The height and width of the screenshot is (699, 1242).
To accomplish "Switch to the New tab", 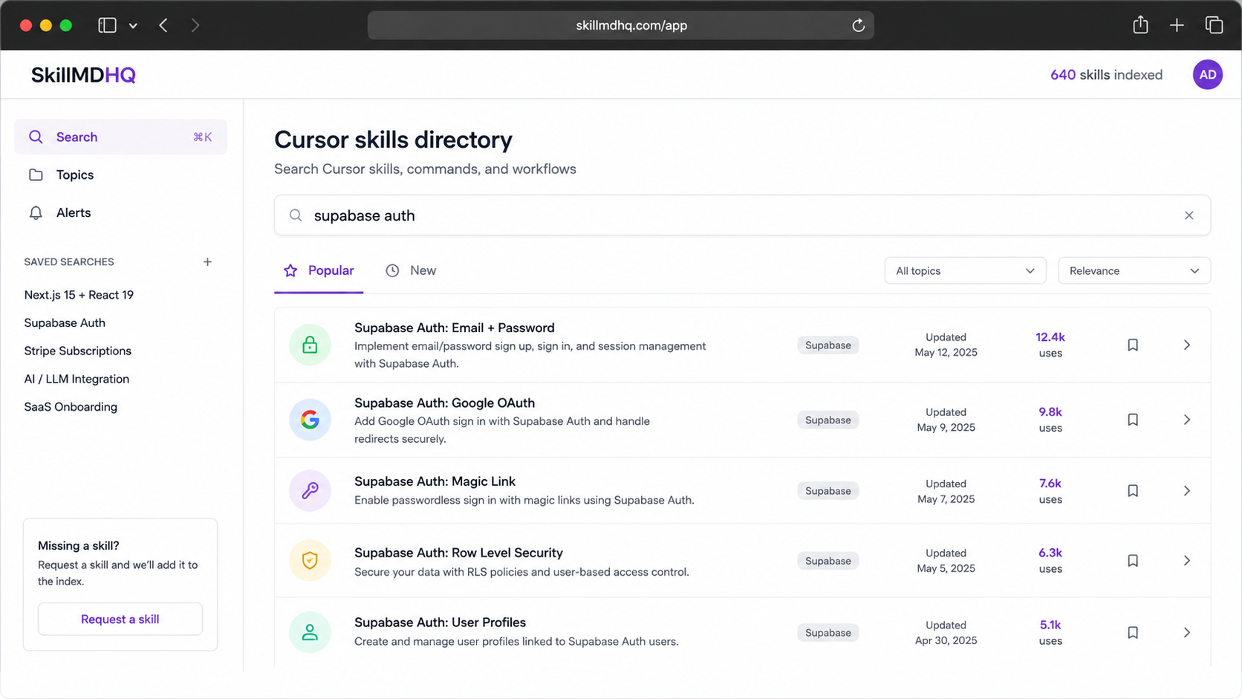I will [x=411, y=270].
